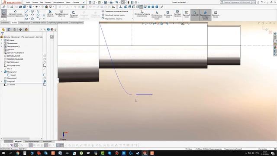Open Windows Start button
Viewport: 277px width, 156px height.
click(3, 153)
